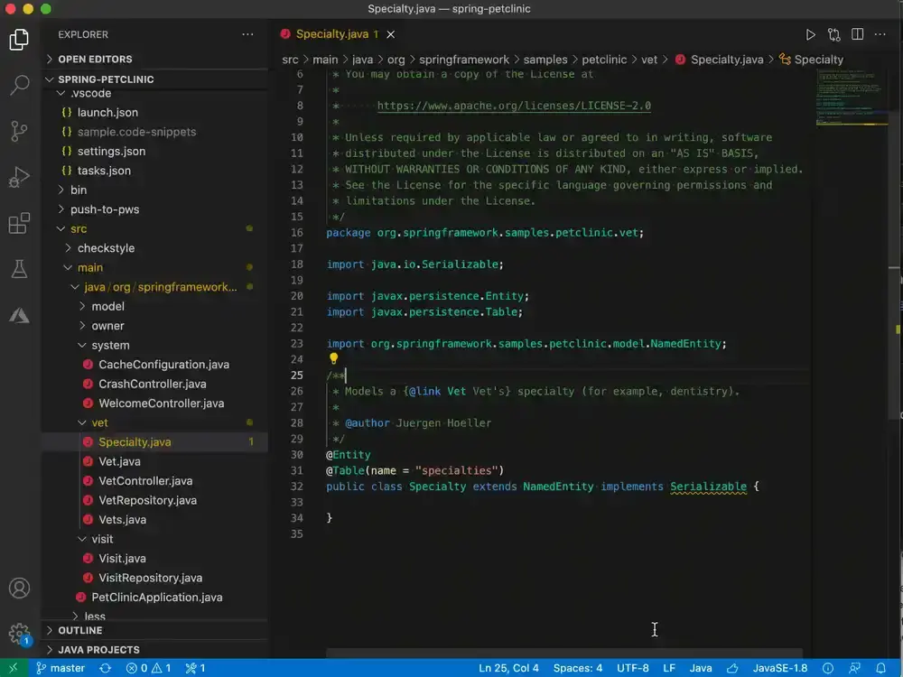Collapse the vet folder
This screenshot has height=677, width=903.
pyautogui.click(x=99, y=422)
